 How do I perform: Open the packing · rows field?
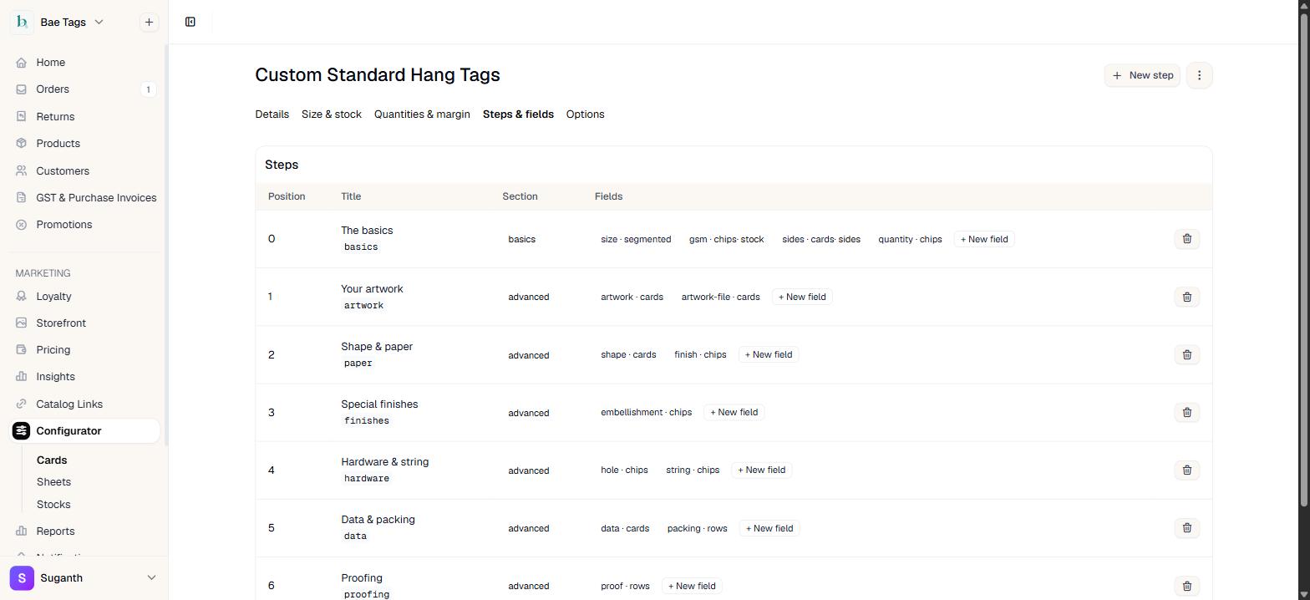(x=697, y=528)
